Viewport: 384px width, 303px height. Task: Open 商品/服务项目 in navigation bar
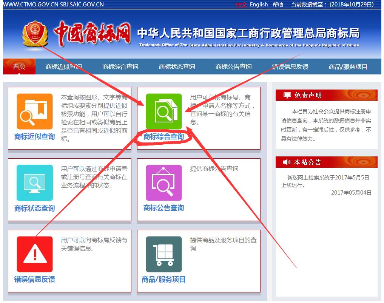tap(348, 66)
